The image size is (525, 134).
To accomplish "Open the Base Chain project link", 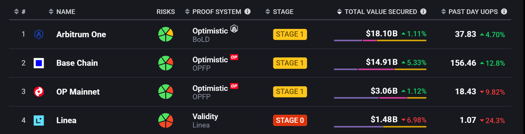I will coord(77,63).
